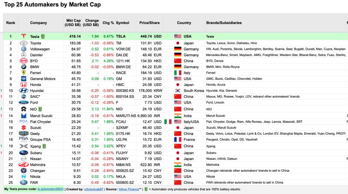Click the Xpeng logo icon
The image size is (348, 194).
point(23,146)
